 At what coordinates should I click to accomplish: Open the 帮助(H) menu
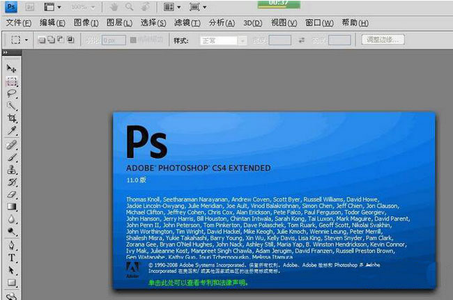(x=355, y=23)
